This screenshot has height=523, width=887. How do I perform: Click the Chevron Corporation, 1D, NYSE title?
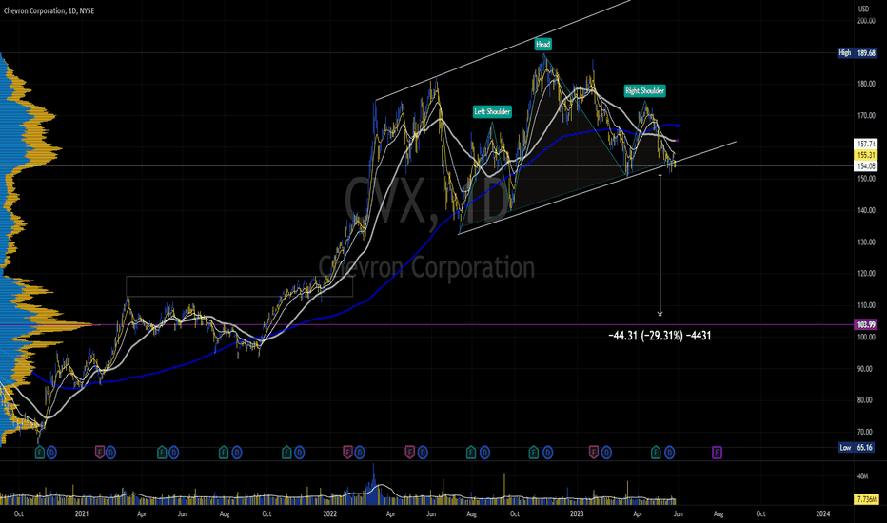49,10
